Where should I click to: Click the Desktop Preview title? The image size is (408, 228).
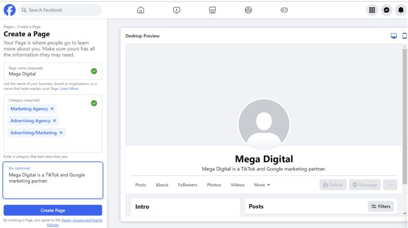[x=142, y=36]
